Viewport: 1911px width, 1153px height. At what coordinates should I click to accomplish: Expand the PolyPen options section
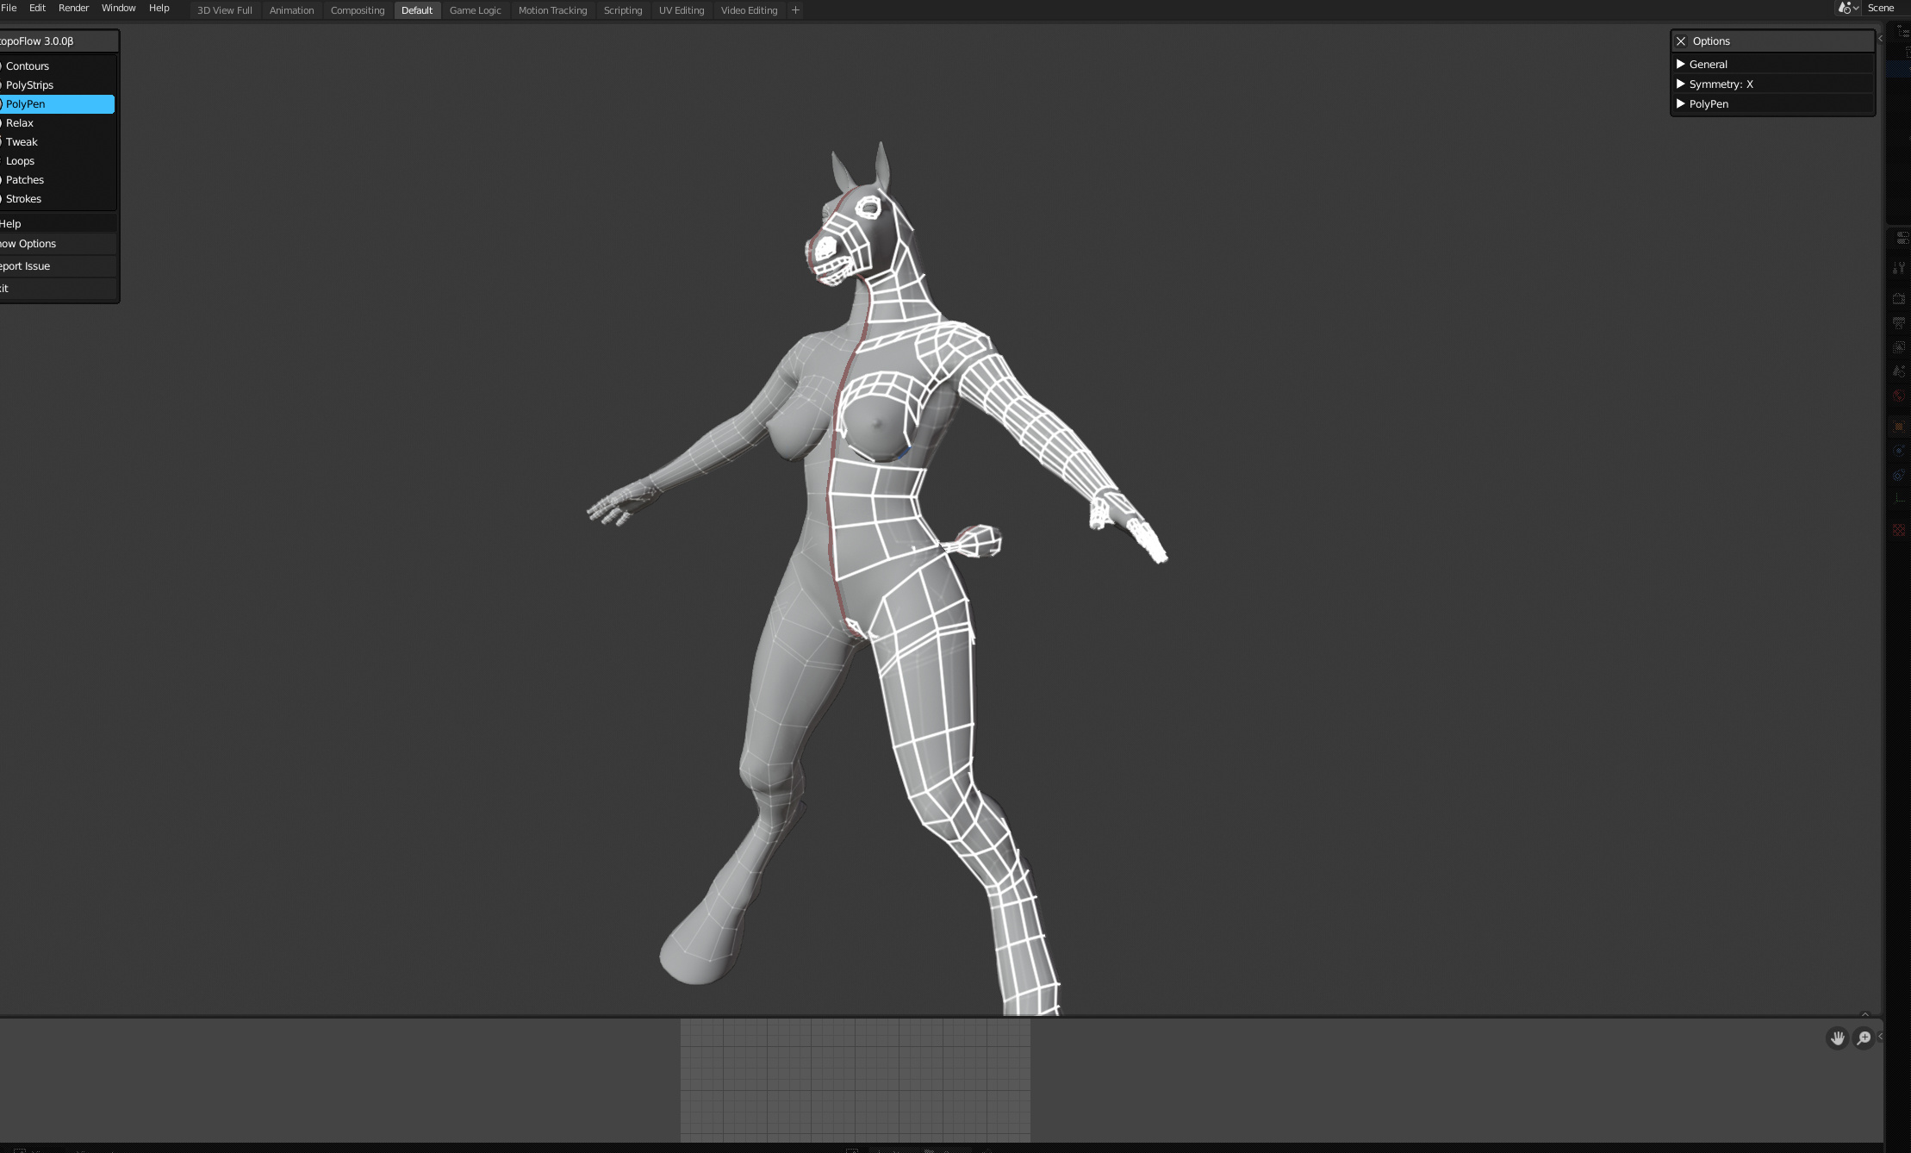[x=1709, y=104]
